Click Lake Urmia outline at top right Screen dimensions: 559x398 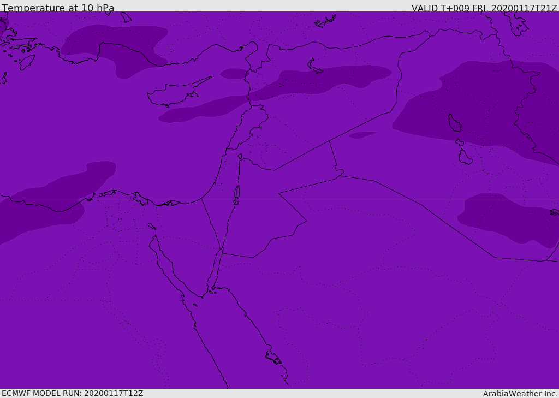coord(518,24)
